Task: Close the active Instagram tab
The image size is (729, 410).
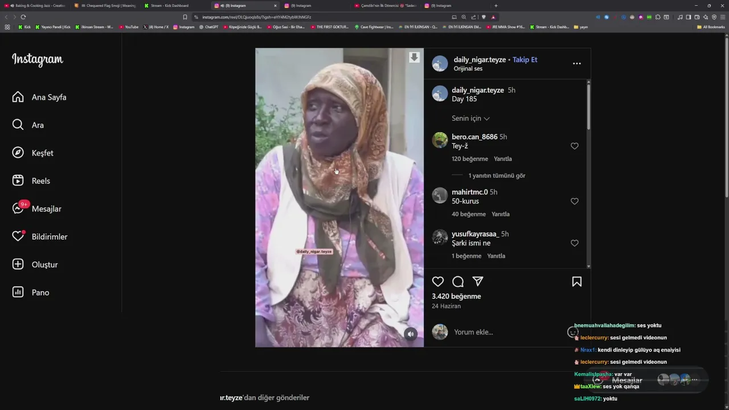Action: tap(275, 6)
